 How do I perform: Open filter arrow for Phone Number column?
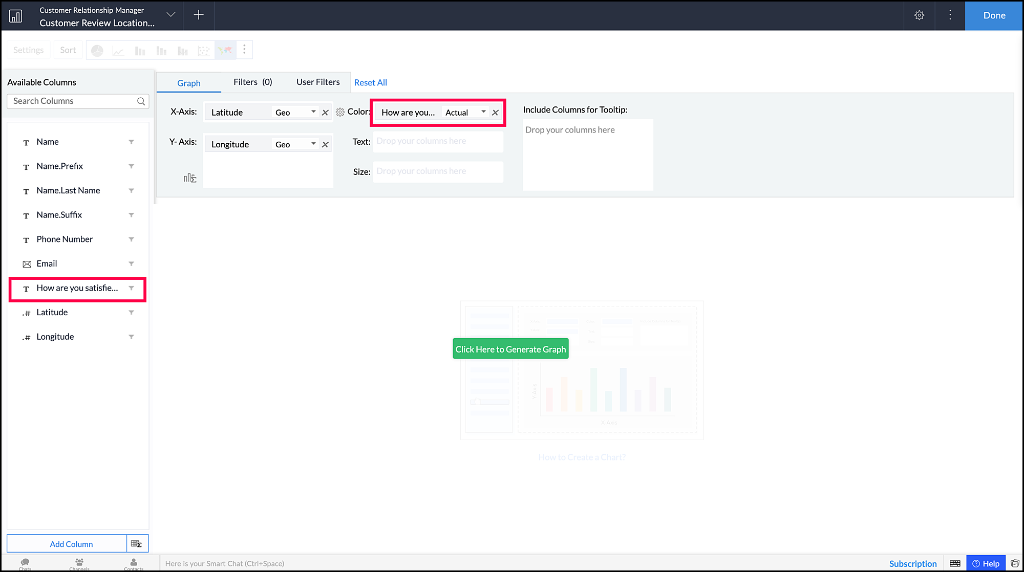pos(131,239)
